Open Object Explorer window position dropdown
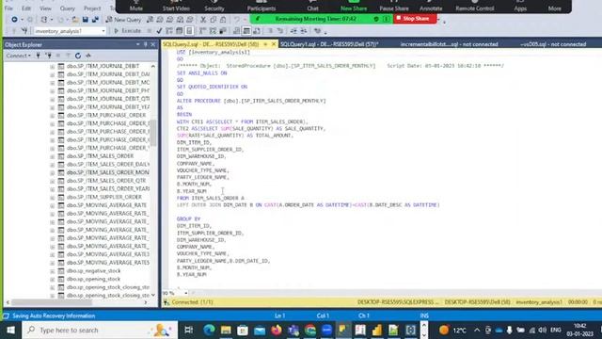 tap(138, 44)
